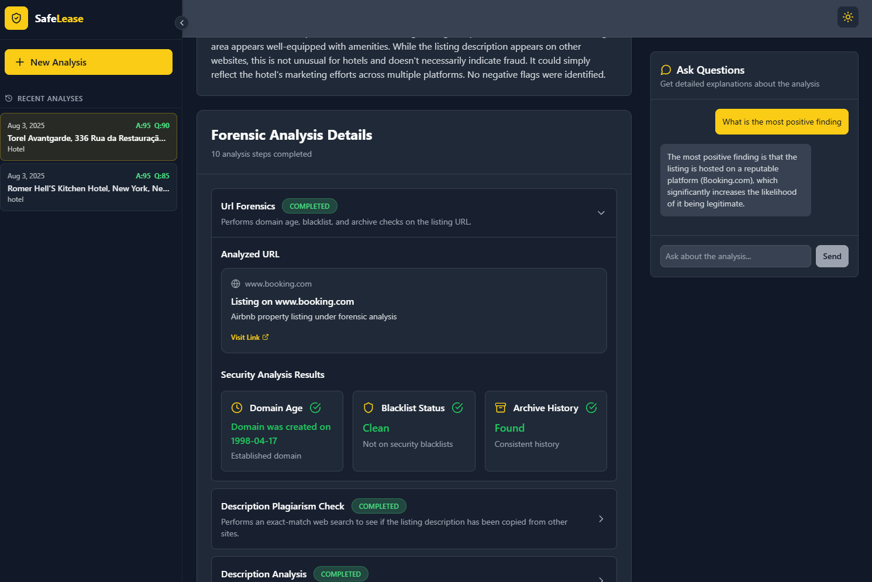The height and width of the screenshot is (582, 872).
Task: Click the Domain Age green checkmark icon
Action: coord(315,408)
